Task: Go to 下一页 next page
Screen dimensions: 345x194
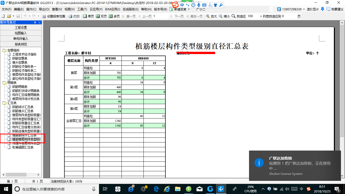Action: [x=177, y=16]
